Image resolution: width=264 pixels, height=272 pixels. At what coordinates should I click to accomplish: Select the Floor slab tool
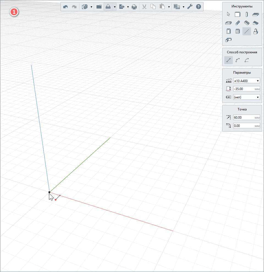(x=256, y=14)
